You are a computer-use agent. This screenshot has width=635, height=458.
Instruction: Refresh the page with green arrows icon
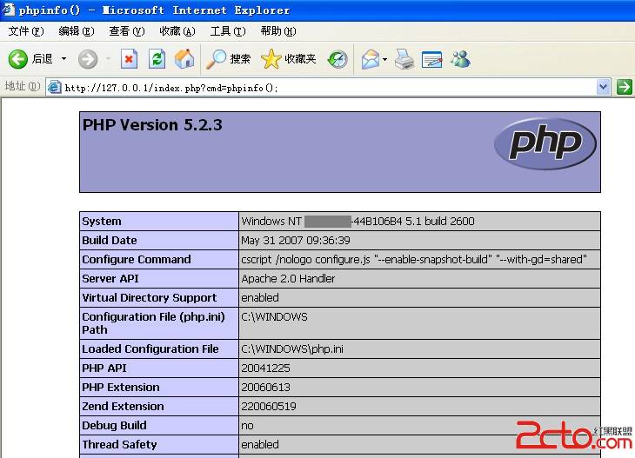(x=157, y=59)
